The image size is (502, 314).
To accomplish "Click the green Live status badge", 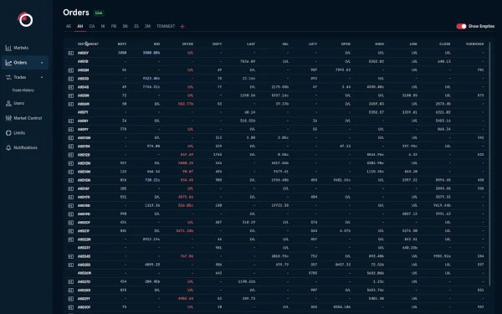I will pyautogui.click(x=99, y=13).
